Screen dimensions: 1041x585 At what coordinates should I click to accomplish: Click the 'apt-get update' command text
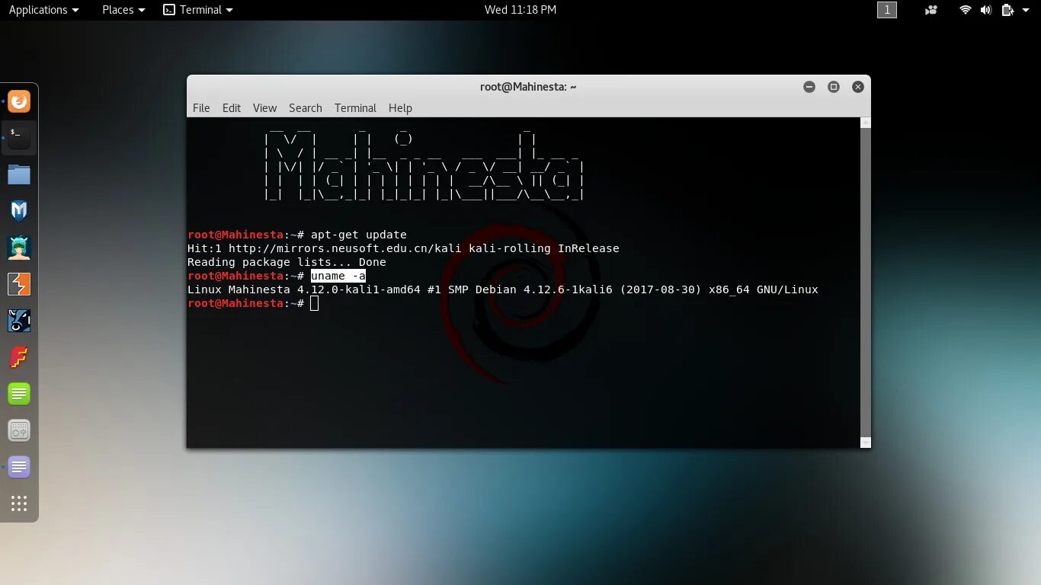point(359,235)
